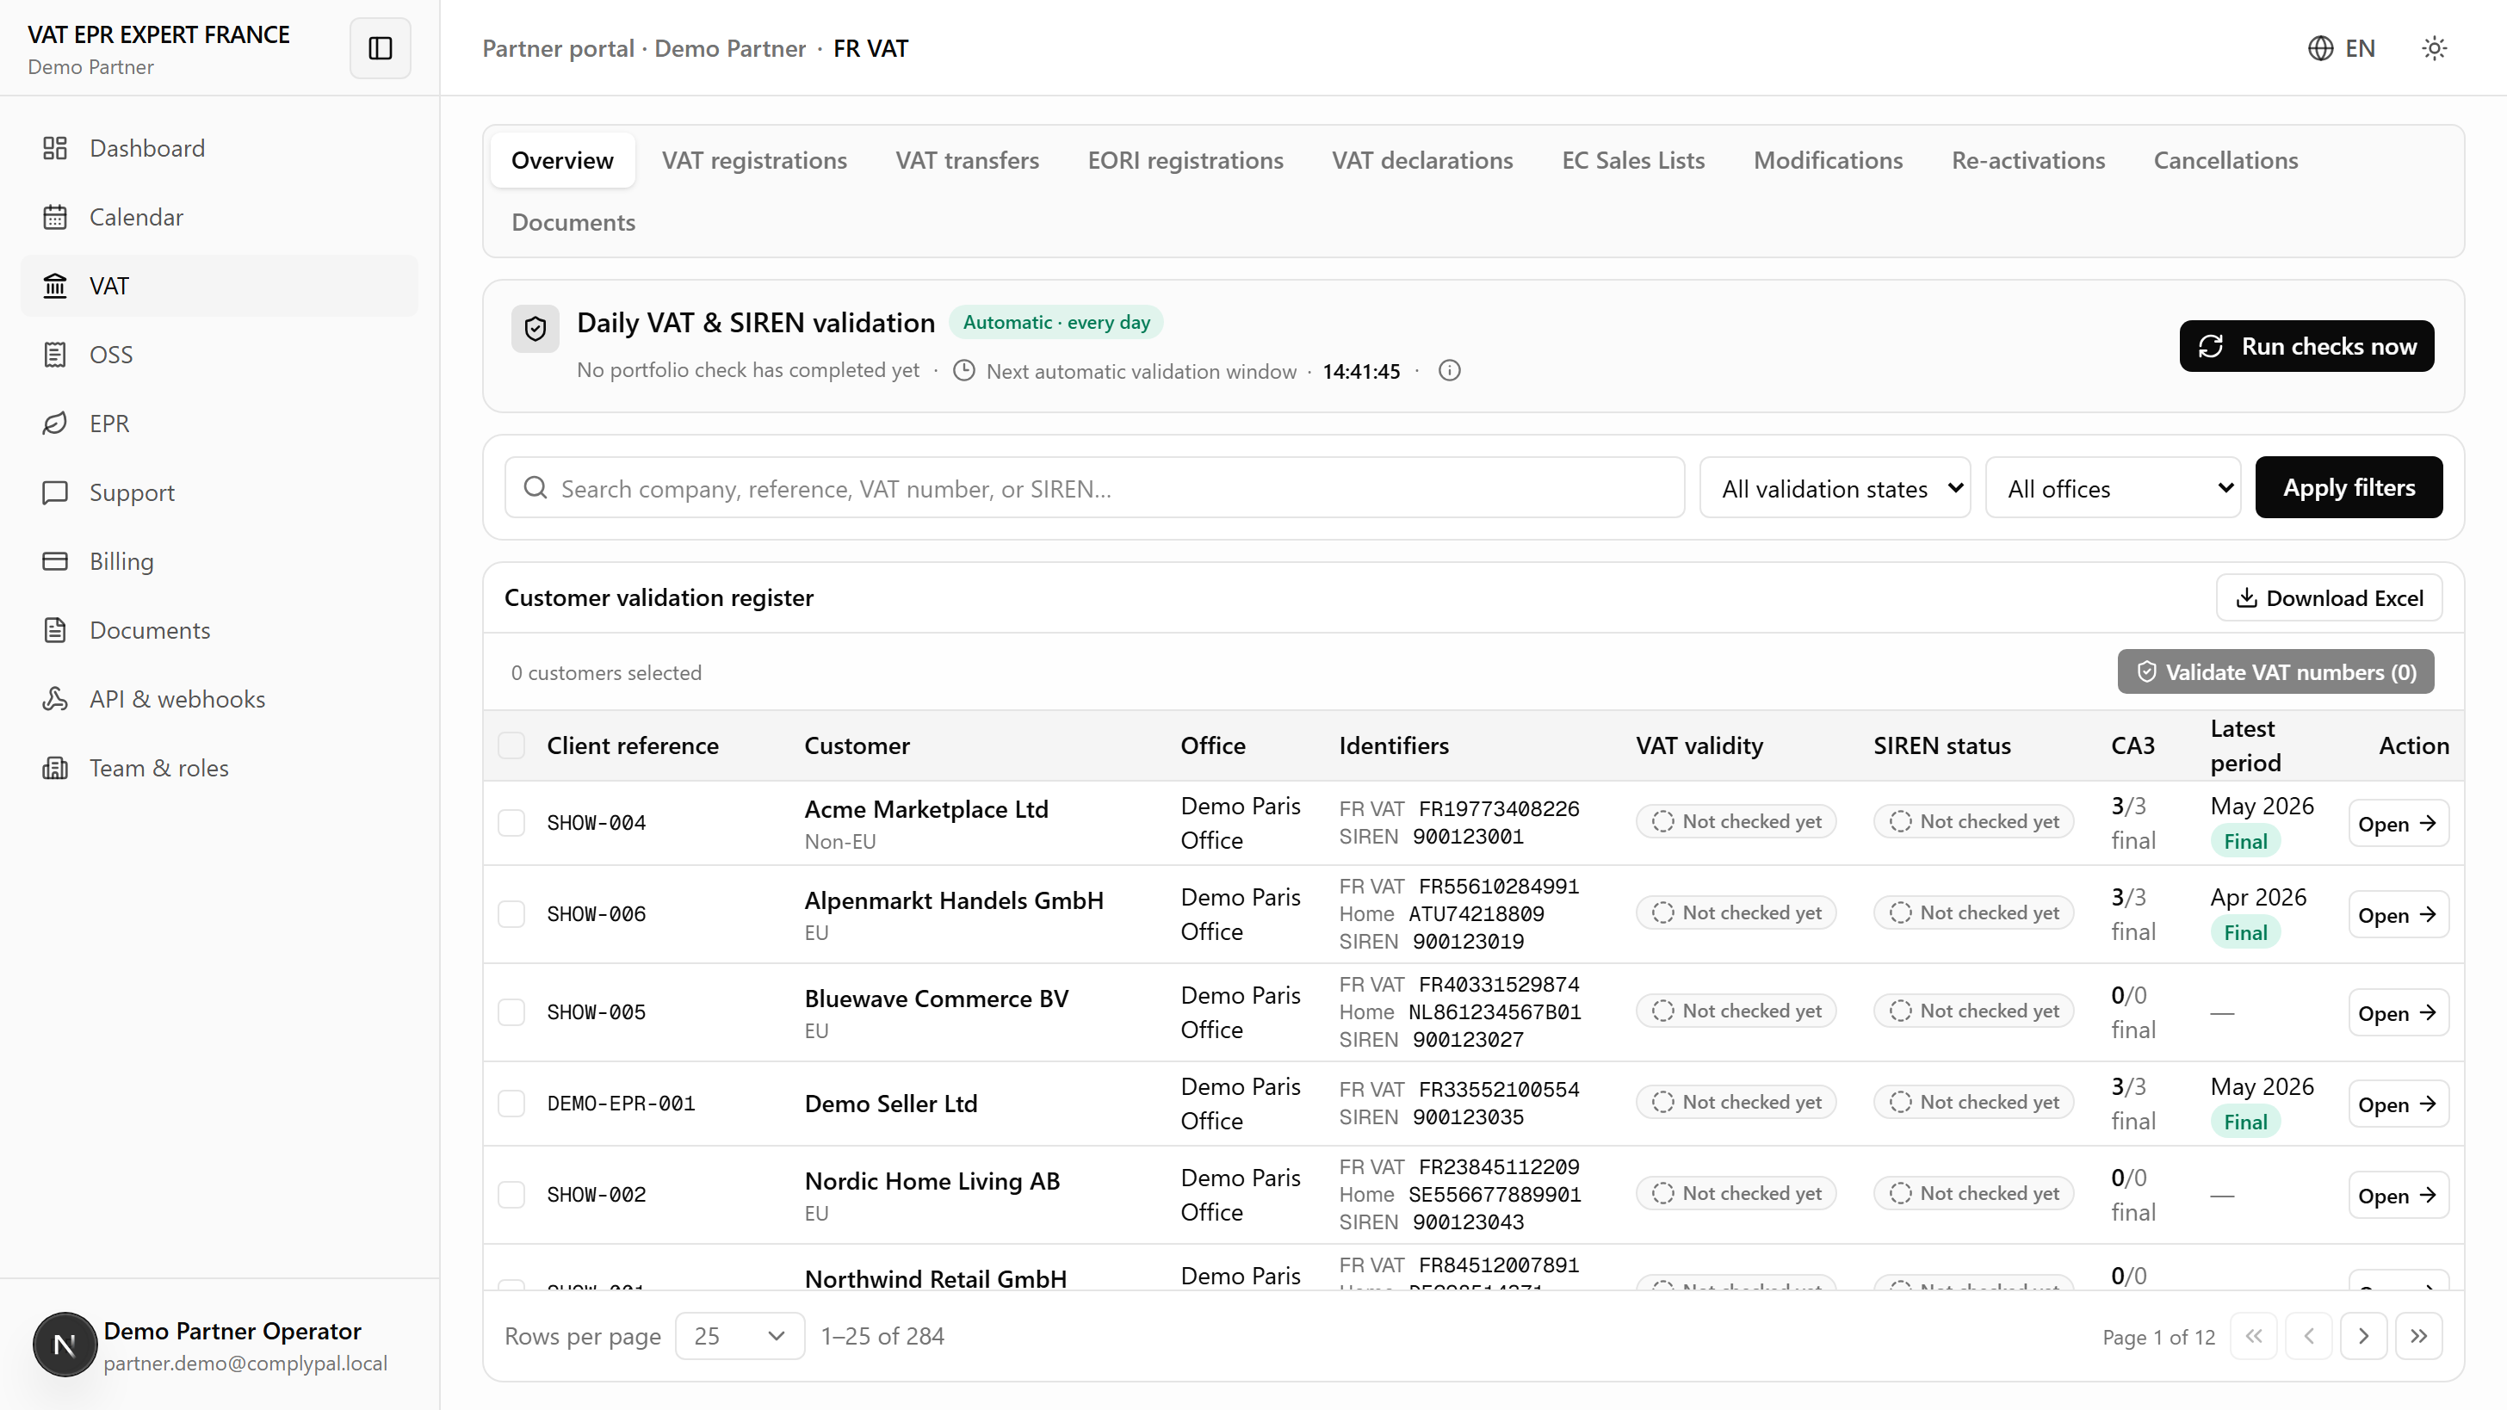Viewport: 2507px width, 1410px height.
Task: Click Validate VAT numbers (0) button
Action: (2275, 671)
